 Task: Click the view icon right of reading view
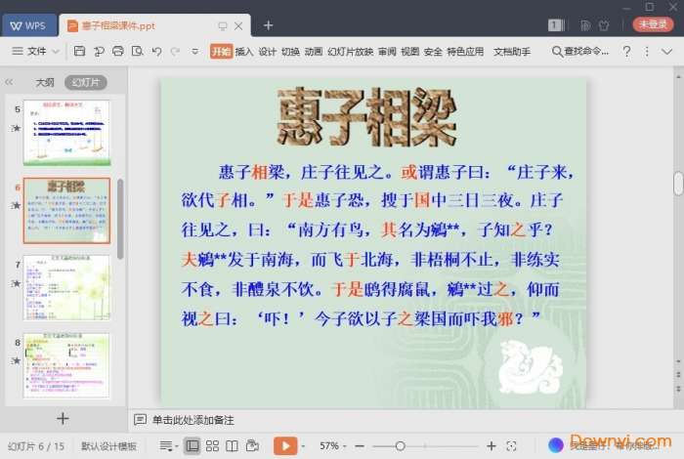(252, 445)
